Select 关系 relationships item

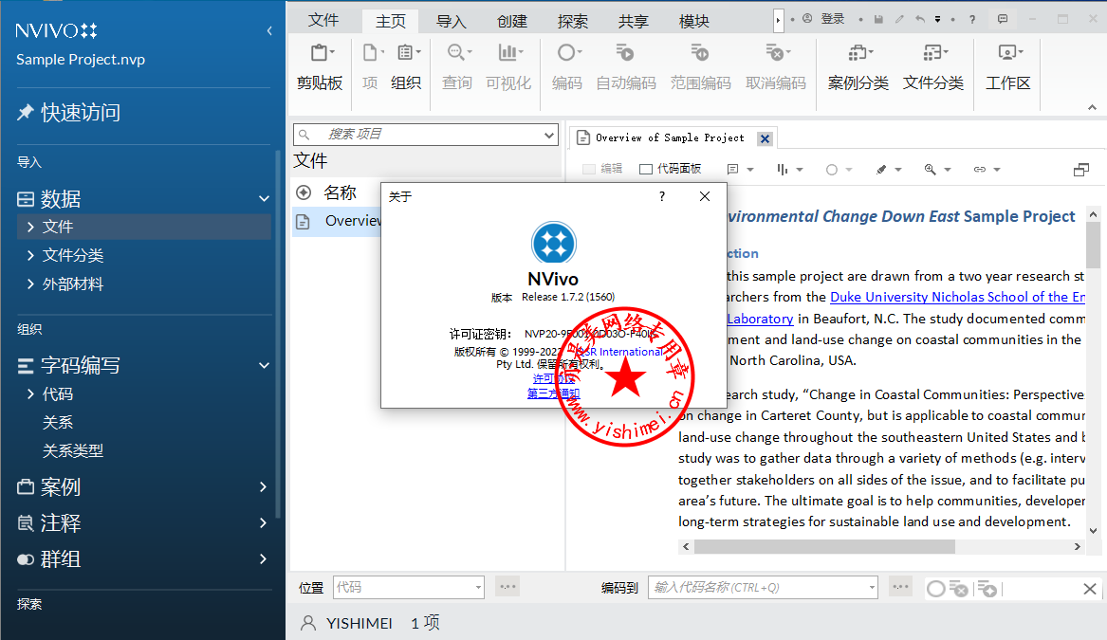click(x=58, y=422)
